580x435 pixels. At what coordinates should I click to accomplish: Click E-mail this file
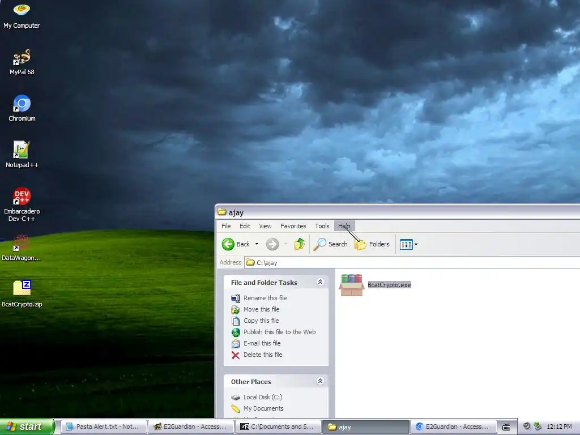[x=262, y=343]
